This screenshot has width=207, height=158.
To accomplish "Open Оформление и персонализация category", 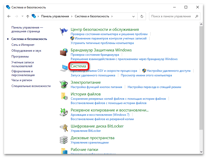I will [x=23, y=73].
